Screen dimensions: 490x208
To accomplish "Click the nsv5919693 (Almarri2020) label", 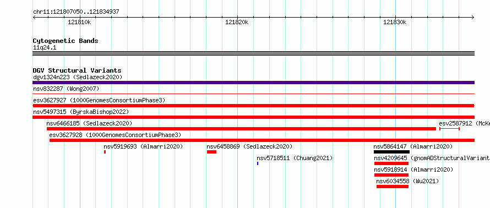I will (x=143, y=146).
